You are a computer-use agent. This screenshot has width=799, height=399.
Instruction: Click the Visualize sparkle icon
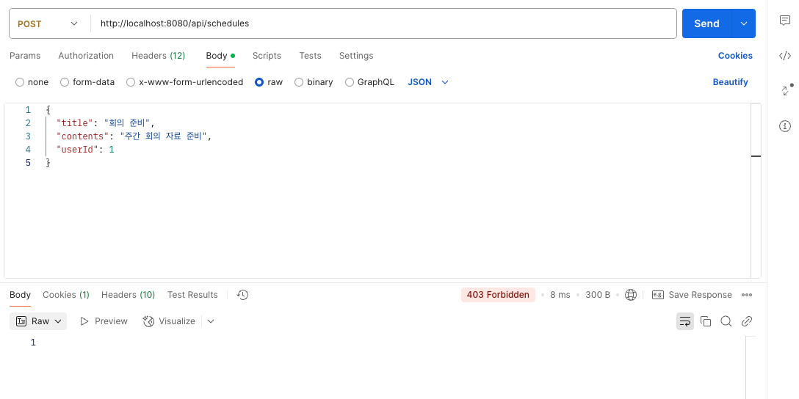coord(148,321)
